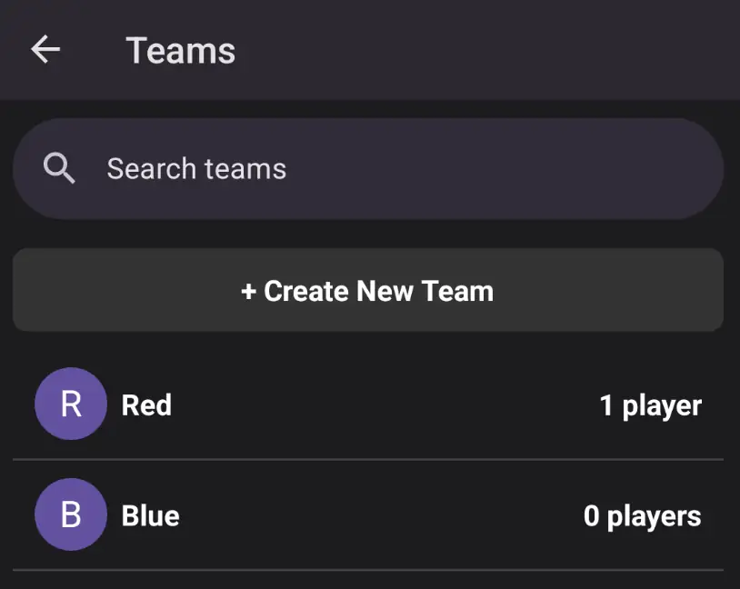Viewport: 740px width, 589px height.
Task: Click the magnifying glass search icon
Action: (x=59, y=168)
